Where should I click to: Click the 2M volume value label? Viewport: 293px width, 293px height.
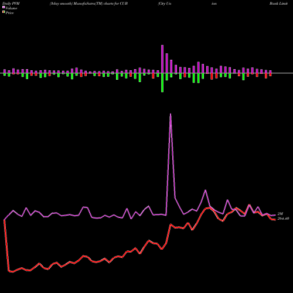click(x=280, y=214)
